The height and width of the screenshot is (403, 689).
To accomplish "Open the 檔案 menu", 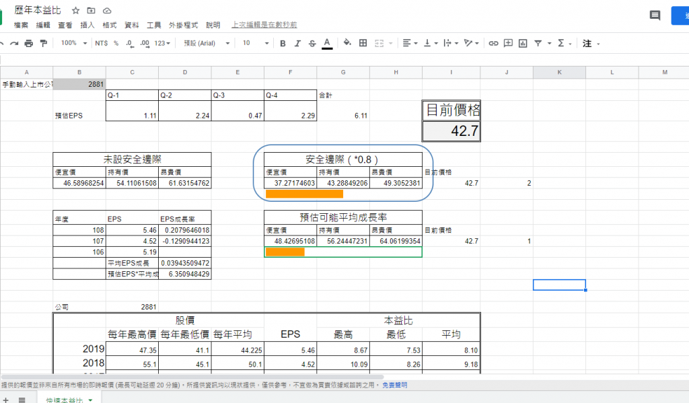I will [21, 25].
